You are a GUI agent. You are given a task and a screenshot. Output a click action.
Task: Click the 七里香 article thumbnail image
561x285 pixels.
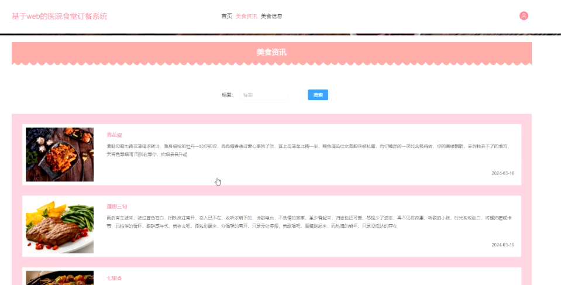pos(60,278)
